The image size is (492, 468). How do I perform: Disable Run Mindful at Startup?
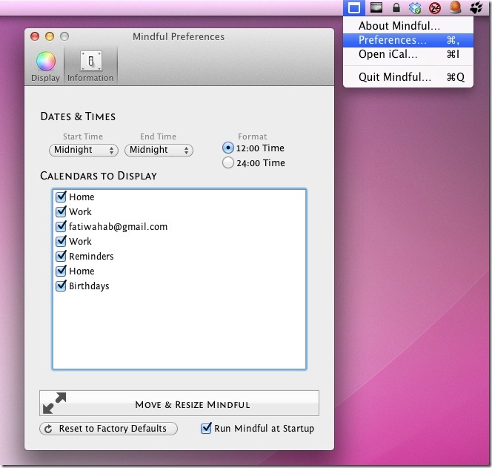coord(206,428)
